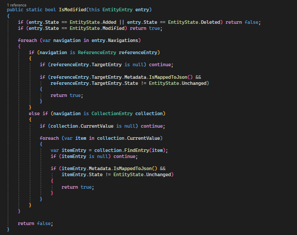Select the 'public' keyword in method signature
The image size is (297, 235).
(15, 10)
